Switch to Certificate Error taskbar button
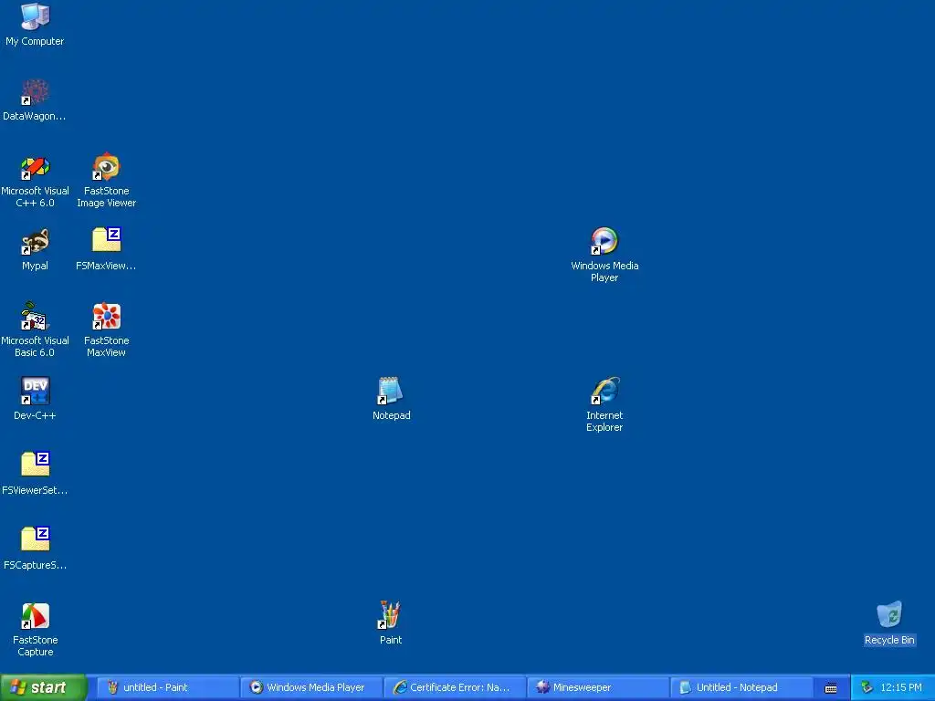Viewport: 935px width, 701px height. pyautogui.click(x=455, y=687)
